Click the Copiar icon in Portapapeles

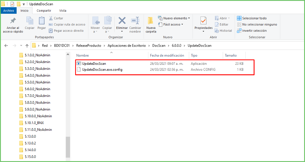click(x=30, y=21)
